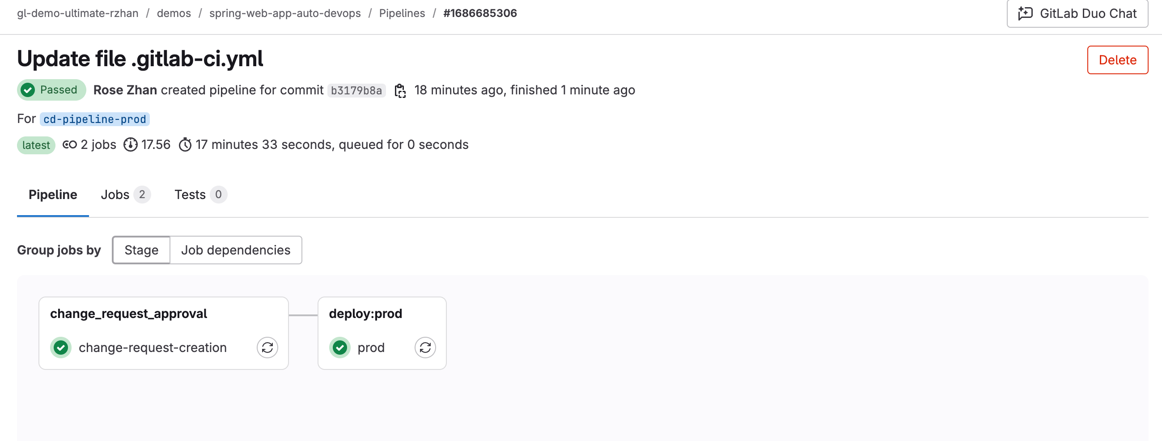Click prod job green status icon
The image size is (1162, 441).
tap(339, 348)
